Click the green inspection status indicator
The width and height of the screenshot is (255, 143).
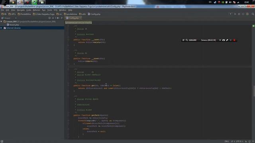(x=253, y=26)
